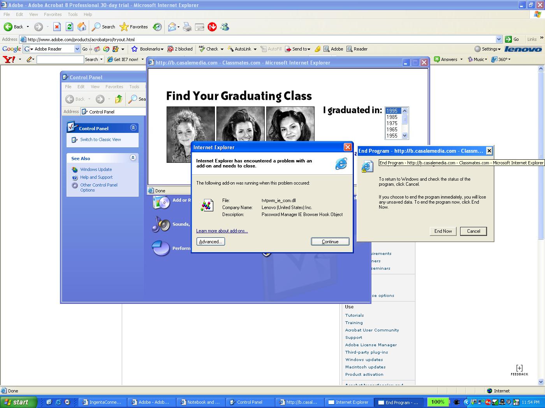Click Cancel in the End Program dialog
The width and height of the screenshot is (545, 408).
pyautogui.click(x=473, y=231)
